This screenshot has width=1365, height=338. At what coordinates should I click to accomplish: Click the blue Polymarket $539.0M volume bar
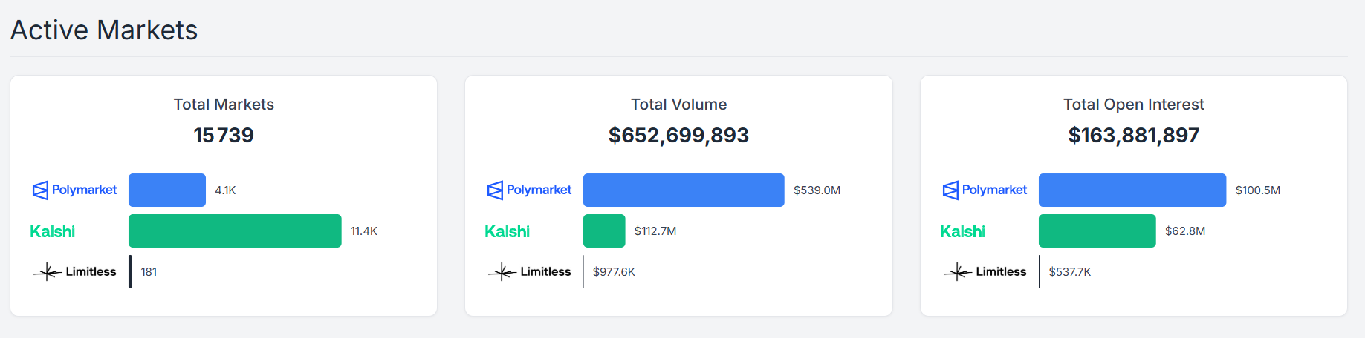[684, 190]
